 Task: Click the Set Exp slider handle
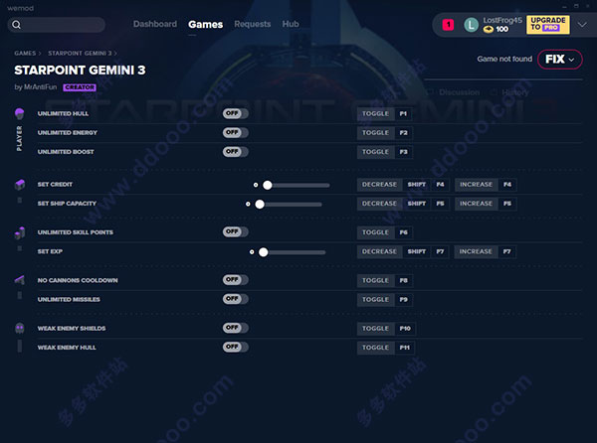point(263,252)
